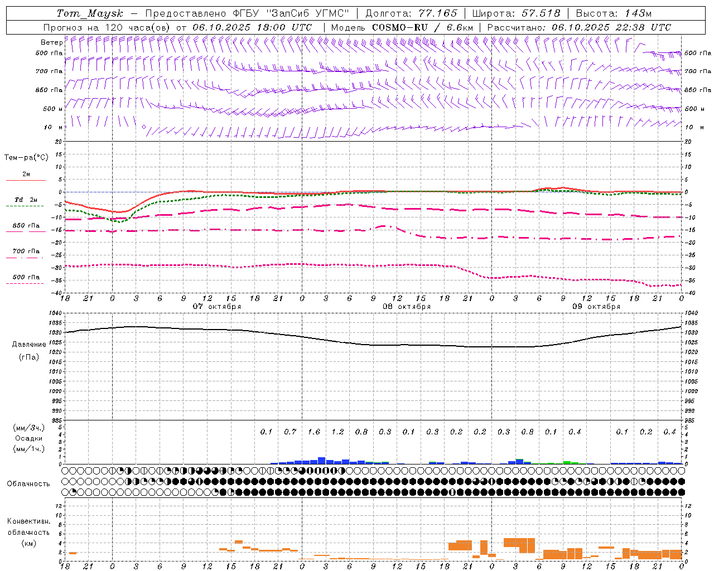Click the Облачность cloud cover label
The width and height of the screenshot is (714, 571).
[x=28, y=484]
